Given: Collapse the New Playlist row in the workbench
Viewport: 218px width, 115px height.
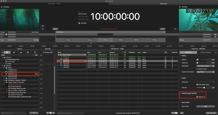Looking at the screenshot, I should tap(59, 55).
